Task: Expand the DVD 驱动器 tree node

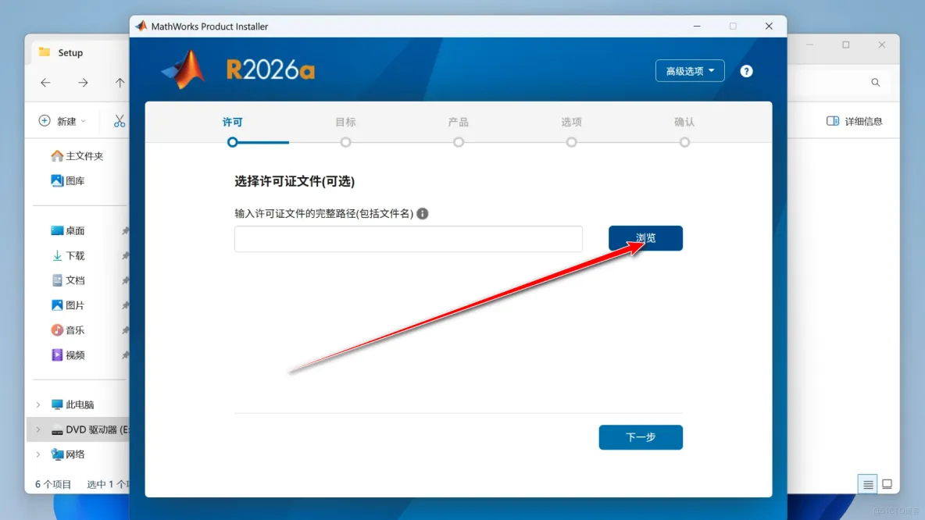Action: (x=38, y=429)
